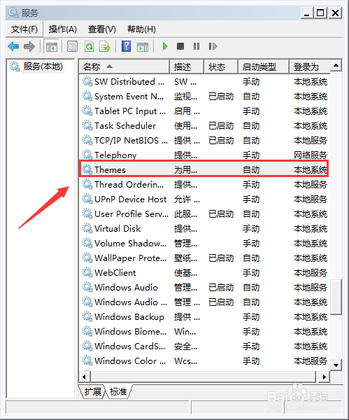Toggle the show/hide action pane icon
349x420 pixels.
click(x=143, y=47)
